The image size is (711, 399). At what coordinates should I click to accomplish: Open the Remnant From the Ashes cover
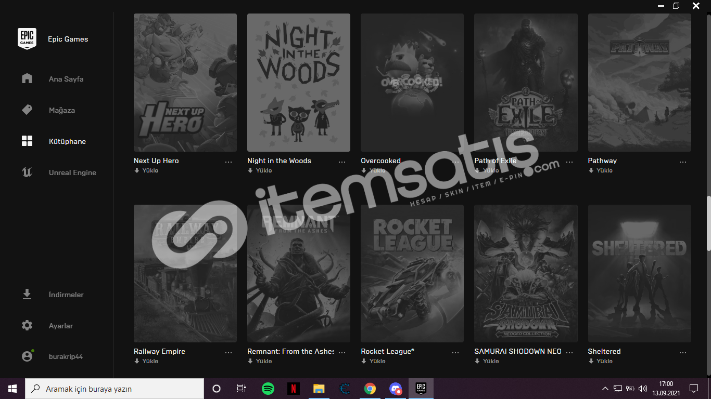point(299,273)
